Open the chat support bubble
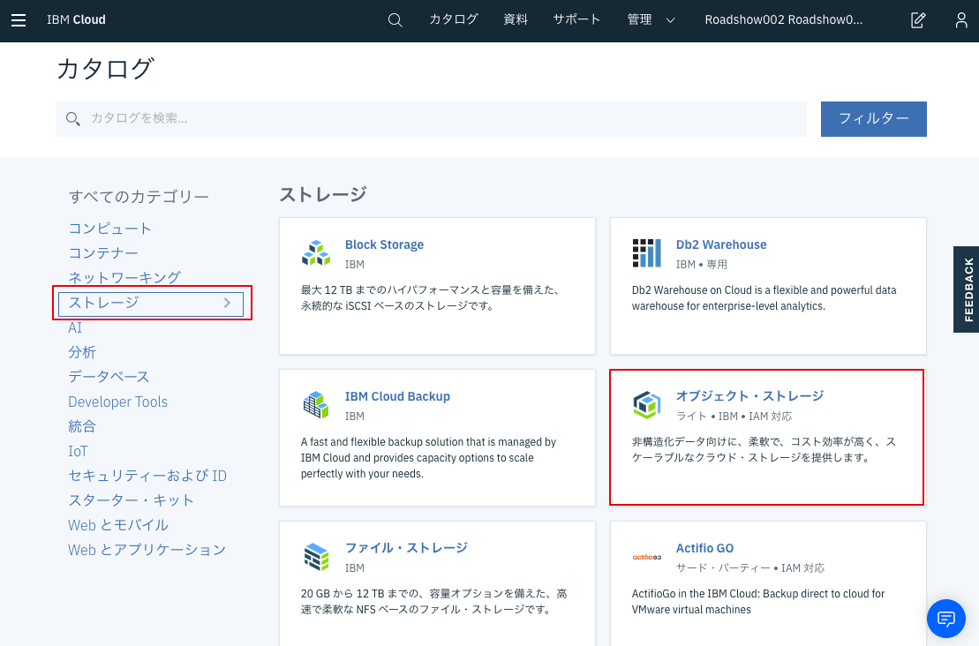The height and width of the screenshot is (646, 979). click(946, 619)
